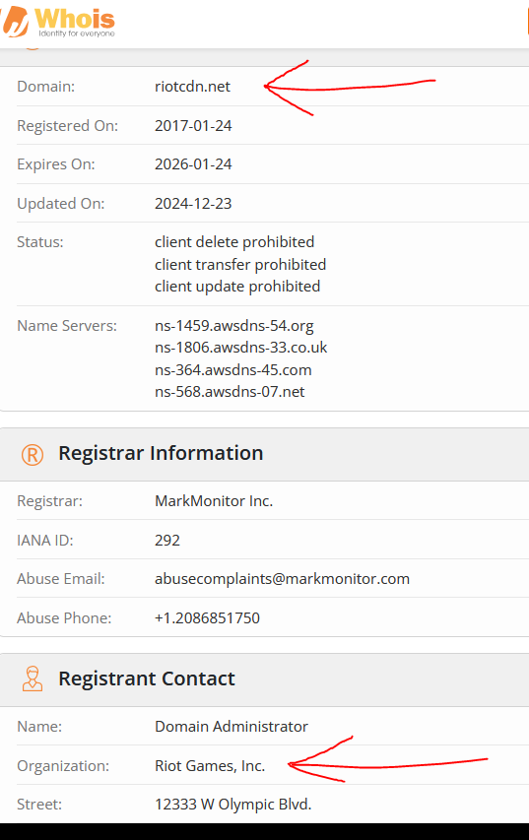Image resolution: width=529 pixels, height=840 pixels.
Task: Select name server ns-1806.awsdns-33.co.uk
Action: (x=240, y=348)
